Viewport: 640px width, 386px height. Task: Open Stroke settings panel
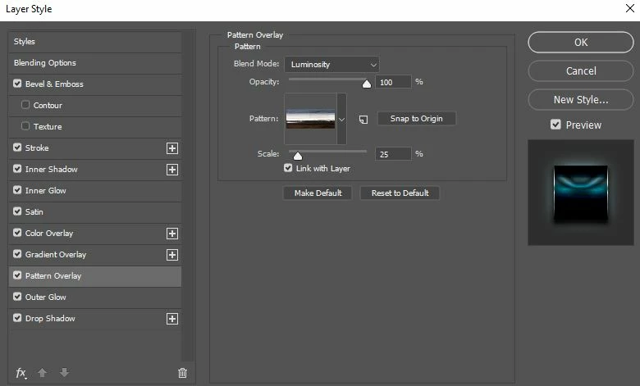coord(37,148)
